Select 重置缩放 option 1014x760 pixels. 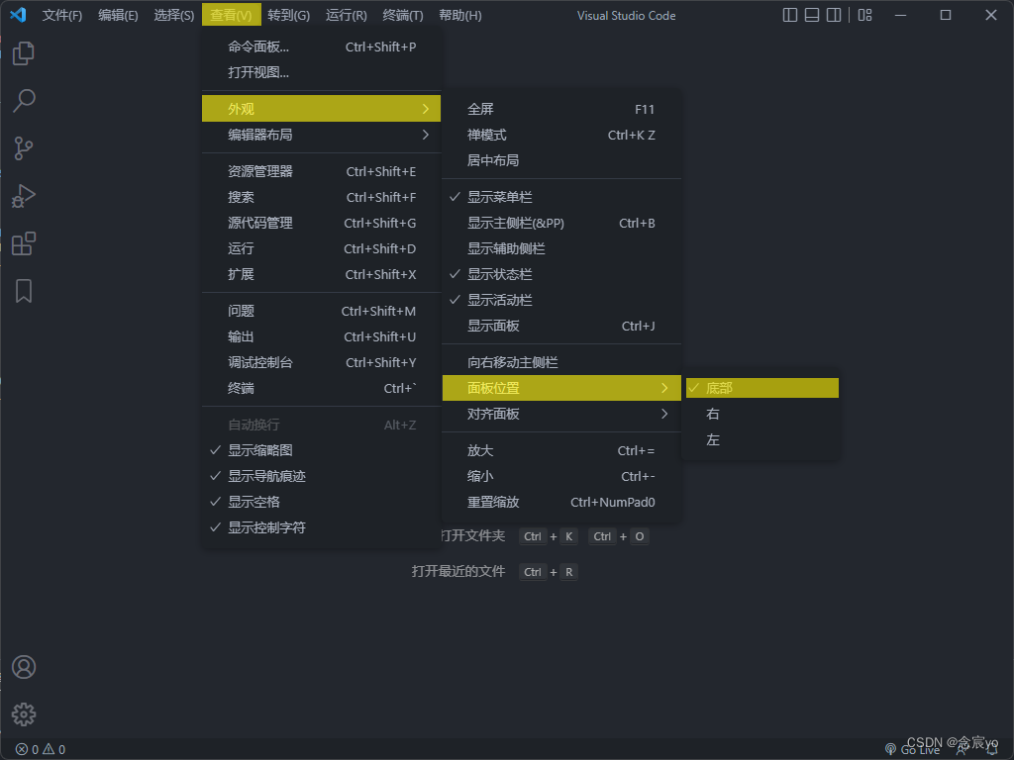561,502
